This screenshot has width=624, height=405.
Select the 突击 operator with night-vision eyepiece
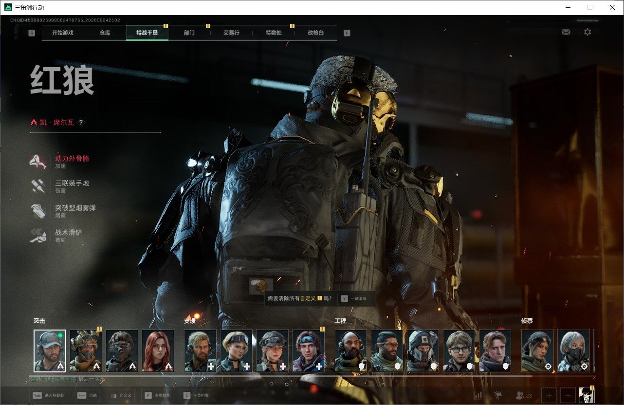pos(122,351)
